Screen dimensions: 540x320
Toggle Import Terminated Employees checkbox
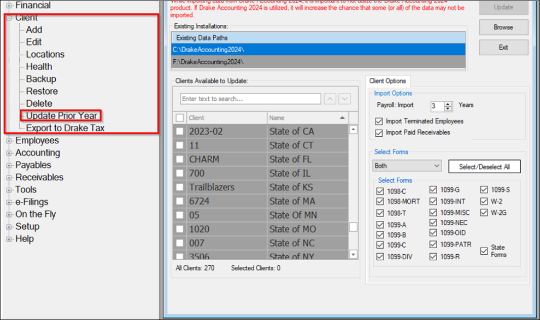(x=379, y=122)
